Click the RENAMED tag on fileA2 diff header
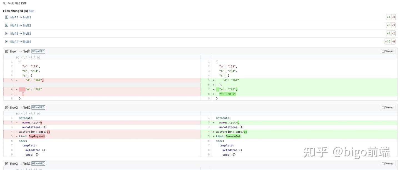Image resolution: width=400 pixels, height=170 pixels. click(x=38, y=107)
